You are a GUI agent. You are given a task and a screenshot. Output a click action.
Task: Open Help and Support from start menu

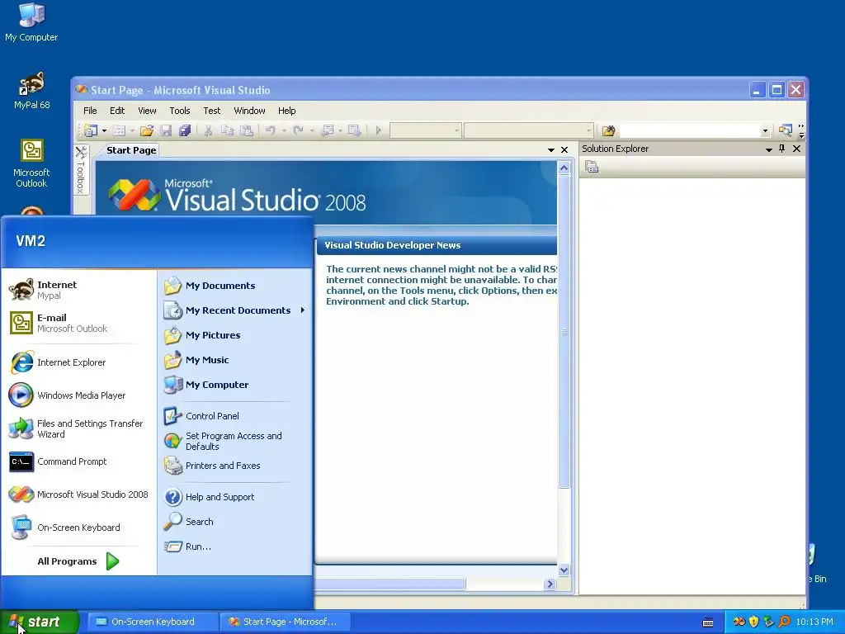click(235, 496)
